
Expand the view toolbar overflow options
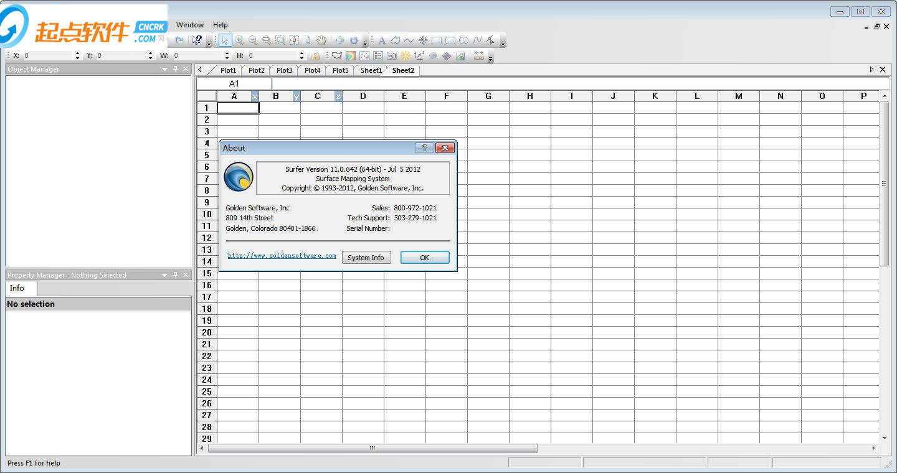[365, 43]
